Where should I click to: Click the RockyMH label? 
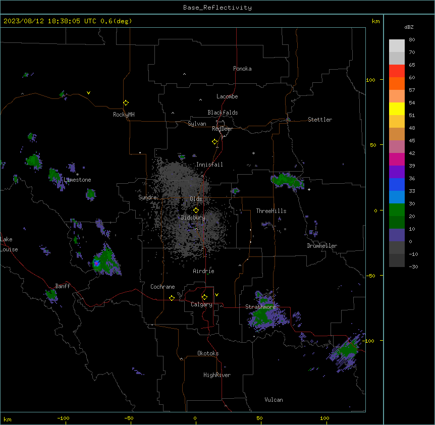(124, 115)
